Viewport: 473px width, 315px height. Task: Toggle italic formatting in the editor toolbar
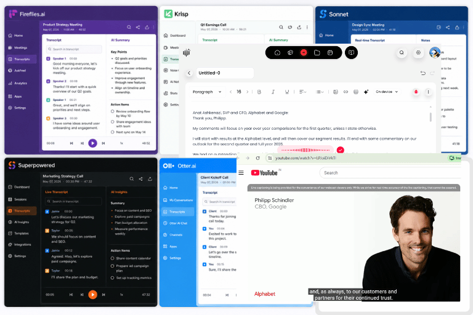(273, 92)
